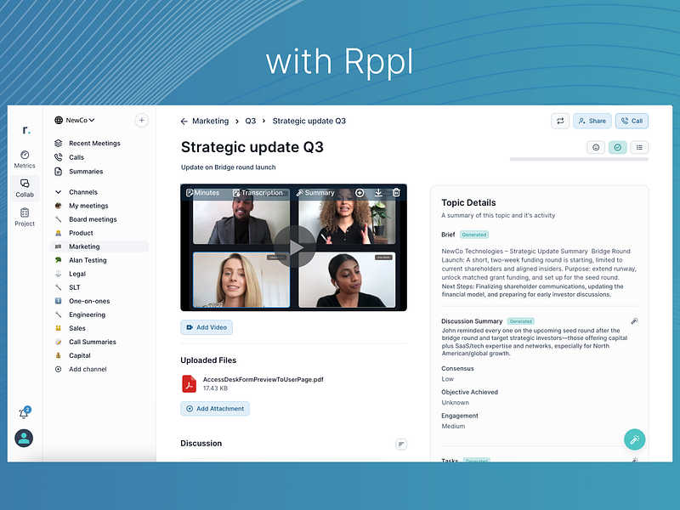Image resolution: width=680 pixels, height=510 pixels.
Task: Download the meeting video via download icon
Action: point(378,193)
